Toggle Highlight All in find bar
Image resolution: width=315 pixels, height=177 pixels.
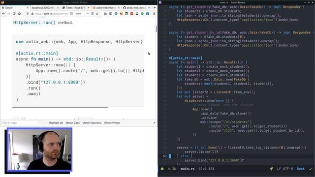pos(56,123)
